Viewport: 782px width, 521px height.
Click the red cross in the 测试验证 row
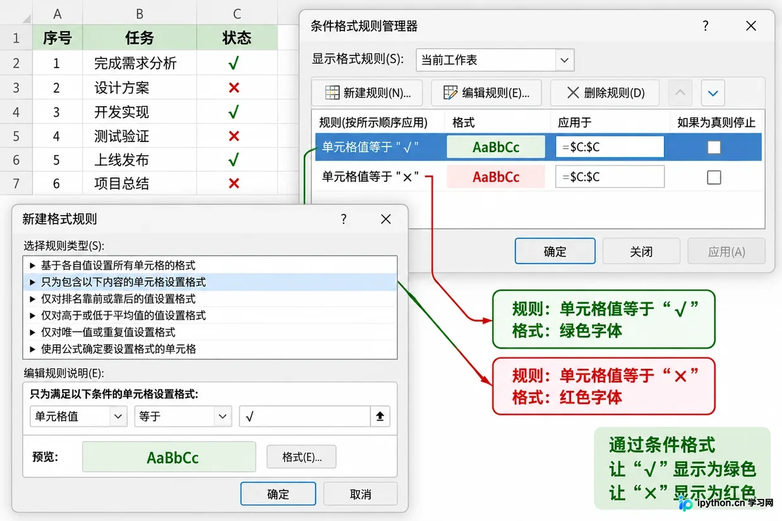click(234, 136)
